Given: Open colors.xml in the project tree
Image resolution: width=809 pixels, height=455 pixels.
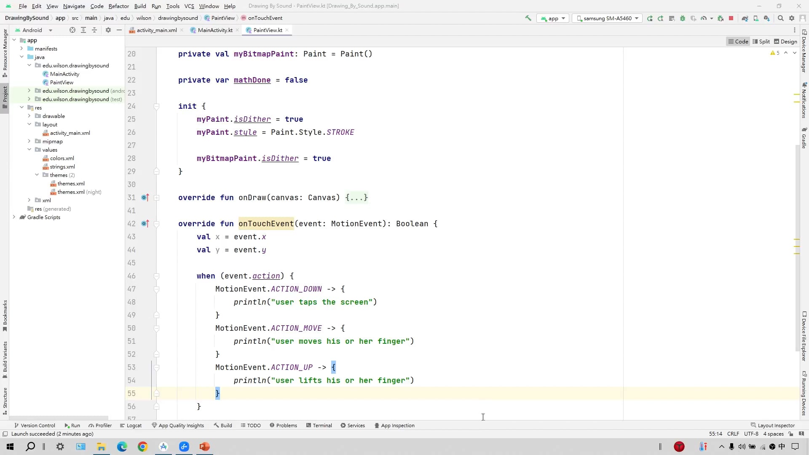Looking at the screenshot, I should pyautogui.click(x=62, y=158).
